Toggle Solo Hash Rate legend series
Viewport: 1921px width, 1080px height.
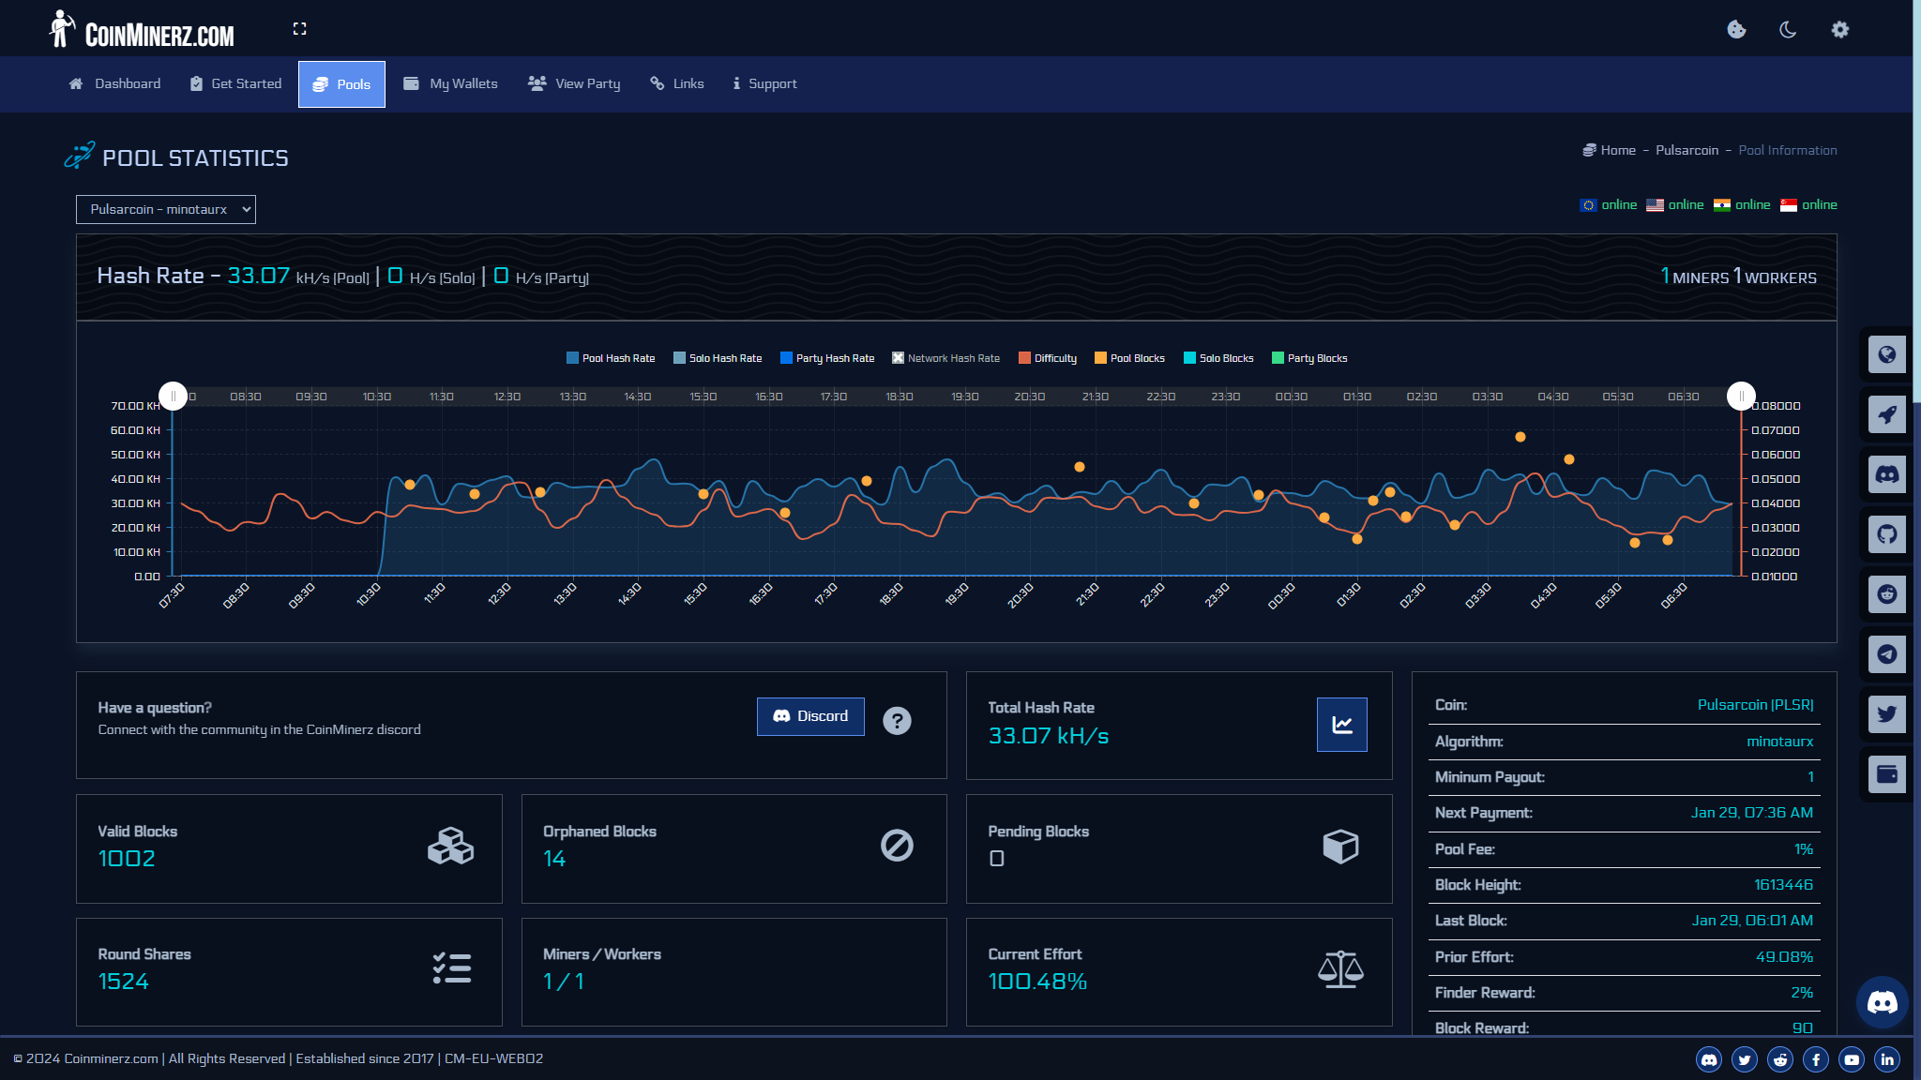[x=718, y=358]
